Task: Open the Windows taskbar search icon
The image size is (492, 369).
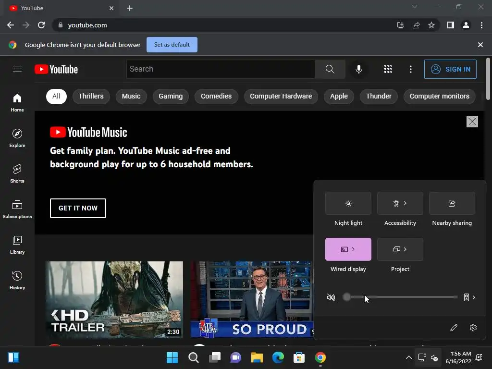Action: [x=193, y=357]
